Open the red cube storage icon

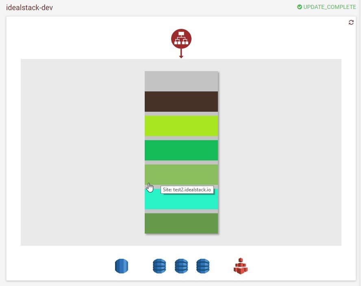coord(241,266)
